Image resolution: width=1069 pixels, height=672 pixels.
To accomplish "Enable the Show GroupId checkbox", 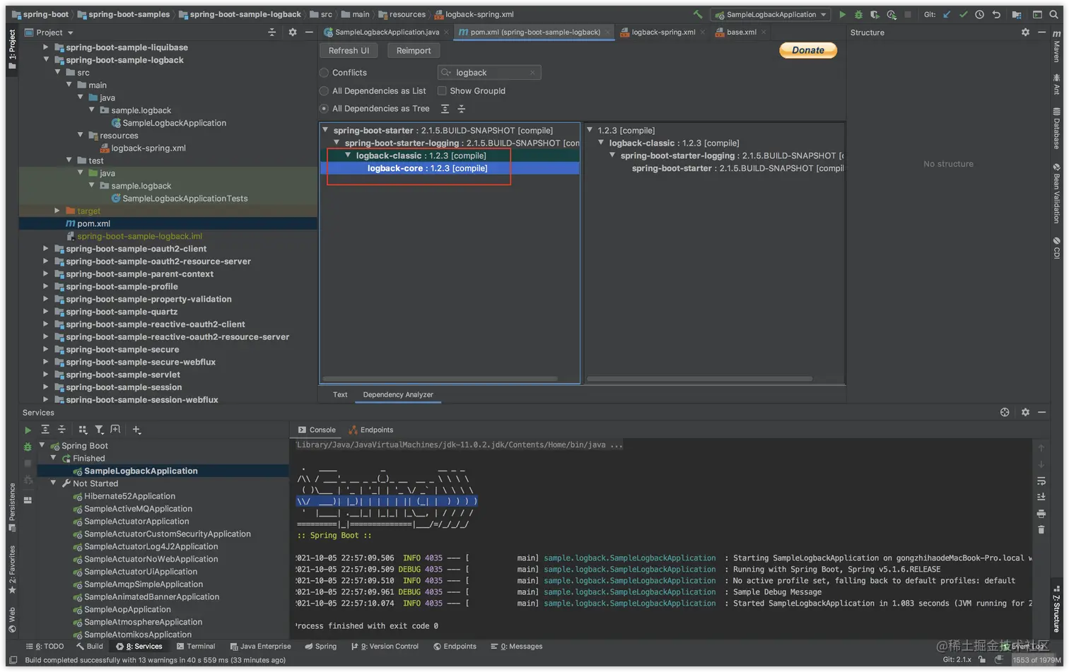I will [442, 91].
